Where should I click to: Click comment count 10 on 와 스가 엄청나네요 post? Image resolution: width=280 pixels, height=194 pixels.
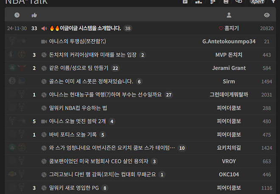(x=182, y=148)
